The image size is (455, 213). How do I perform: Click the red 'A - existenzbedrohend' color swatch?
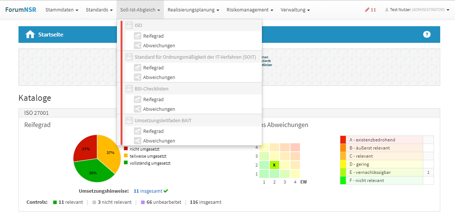point(343,140)
